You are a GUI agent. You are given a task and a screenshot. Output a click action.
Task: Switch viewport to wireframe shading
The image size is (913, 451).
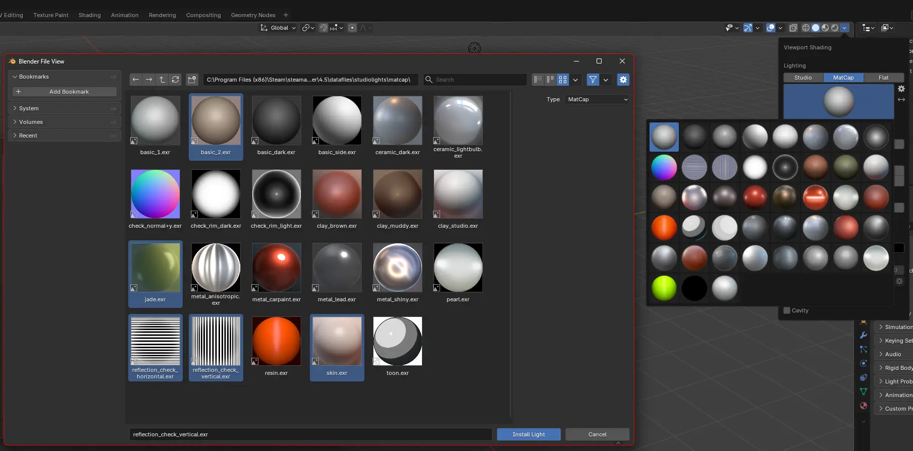tap(806, 28)
